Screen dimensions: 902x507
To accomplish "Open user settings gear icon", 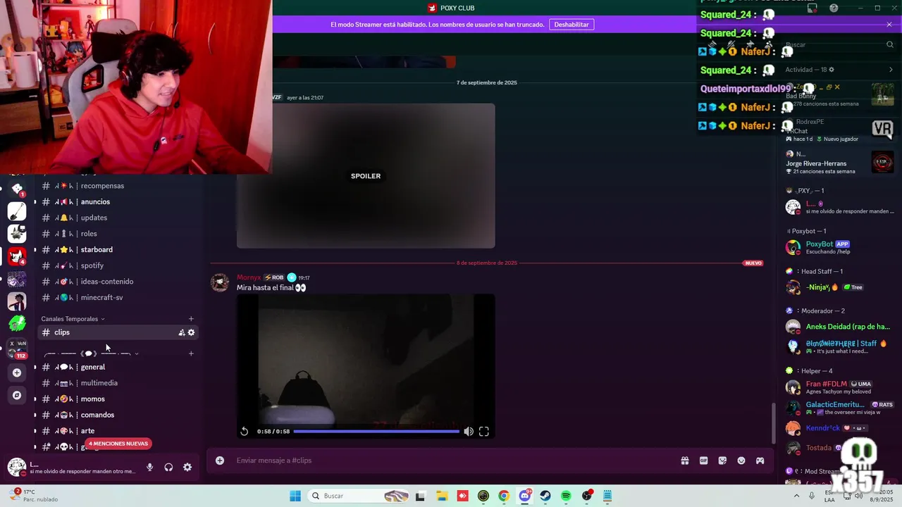I will click(x=187, y=467).
